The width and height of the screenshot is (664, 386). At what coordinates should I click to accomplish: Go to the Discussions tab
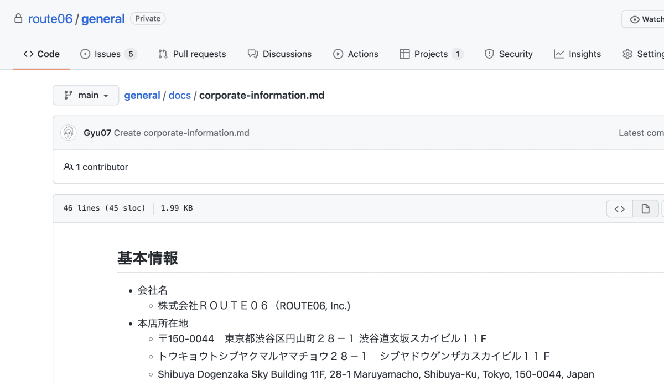[x=279, y=54]
